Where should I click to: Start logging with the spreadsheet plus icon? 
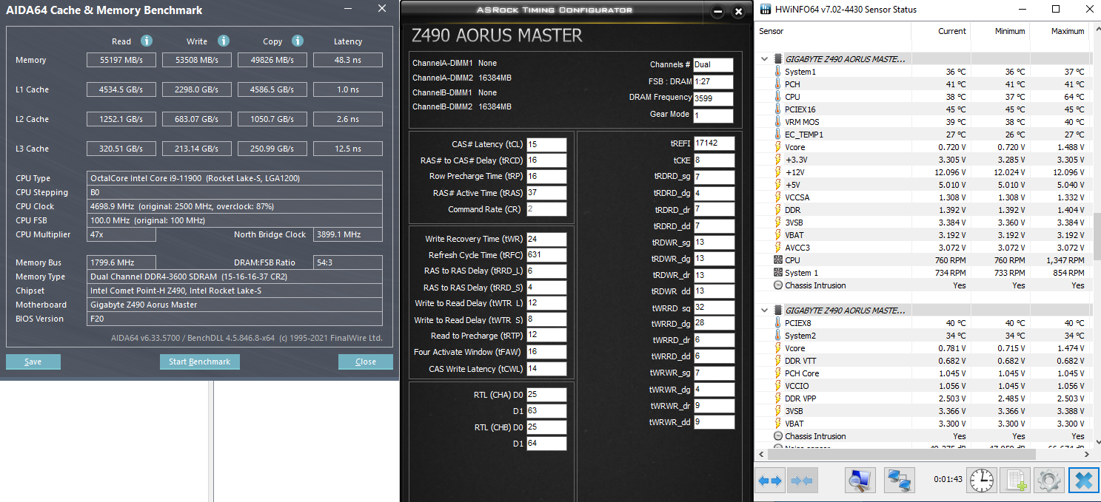pos(1014,481)
